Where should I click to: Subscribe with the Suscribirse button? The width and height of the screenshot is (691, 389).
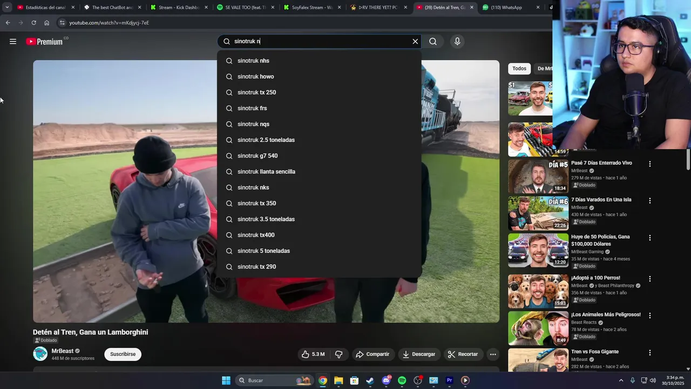pyautogui.click(x=123, y=354)
